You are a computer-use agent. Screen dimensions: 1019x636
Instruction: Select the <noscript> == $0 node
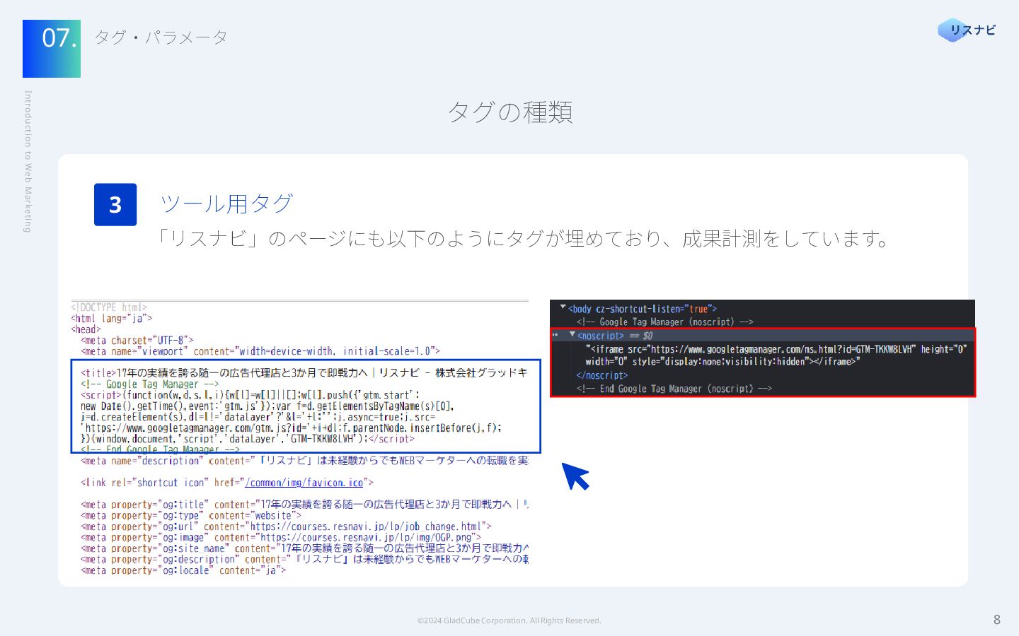pyautogui.click(x=615, y=336)
